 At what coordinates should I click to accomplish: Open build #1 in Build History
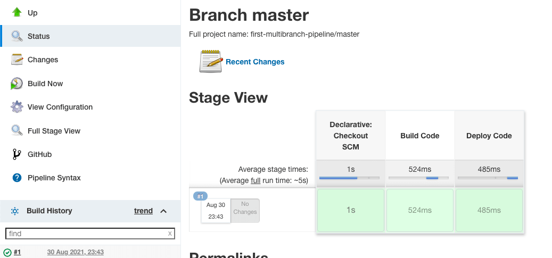click(17, 252)
